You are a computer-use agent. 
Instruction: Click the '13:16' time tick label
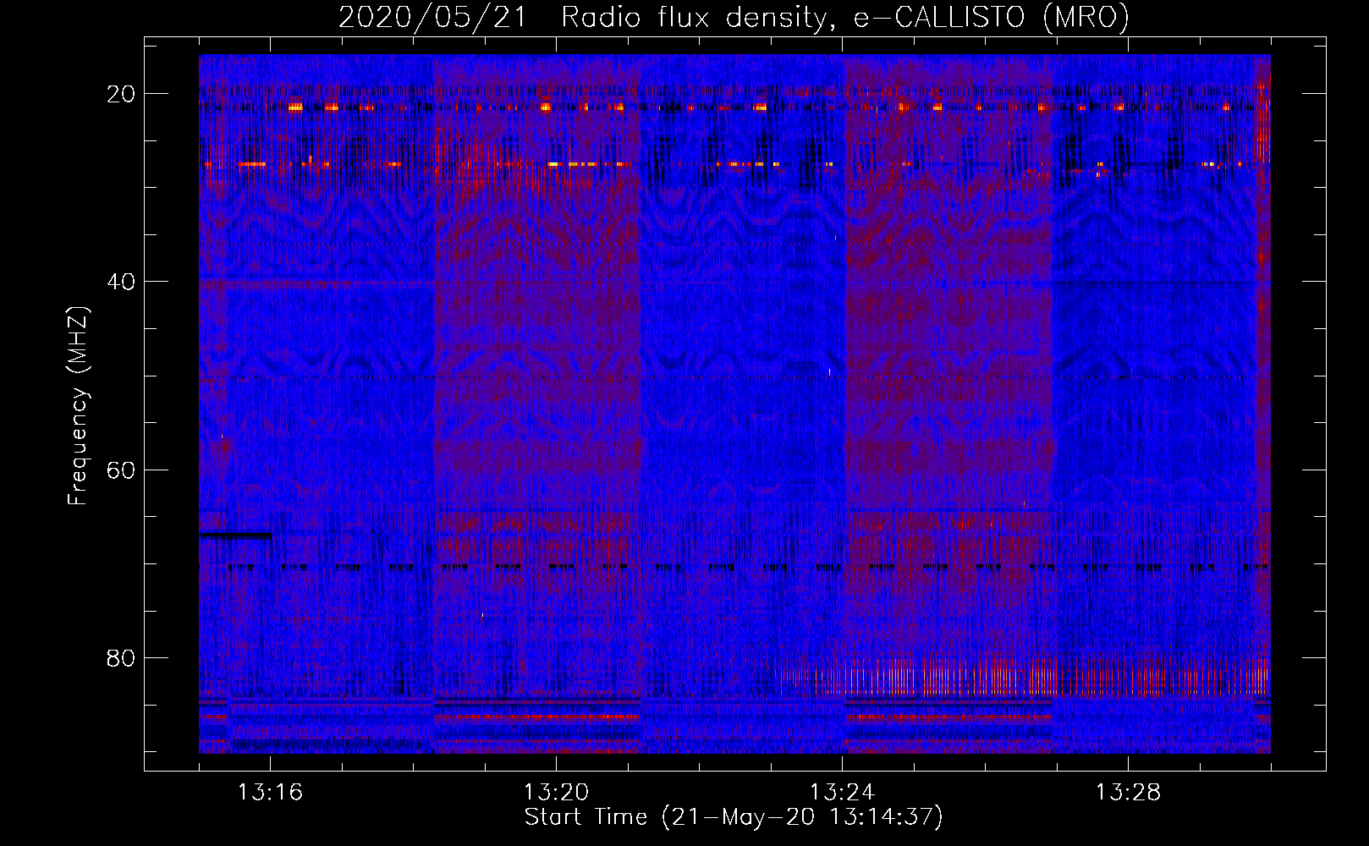tap(270, 792)
